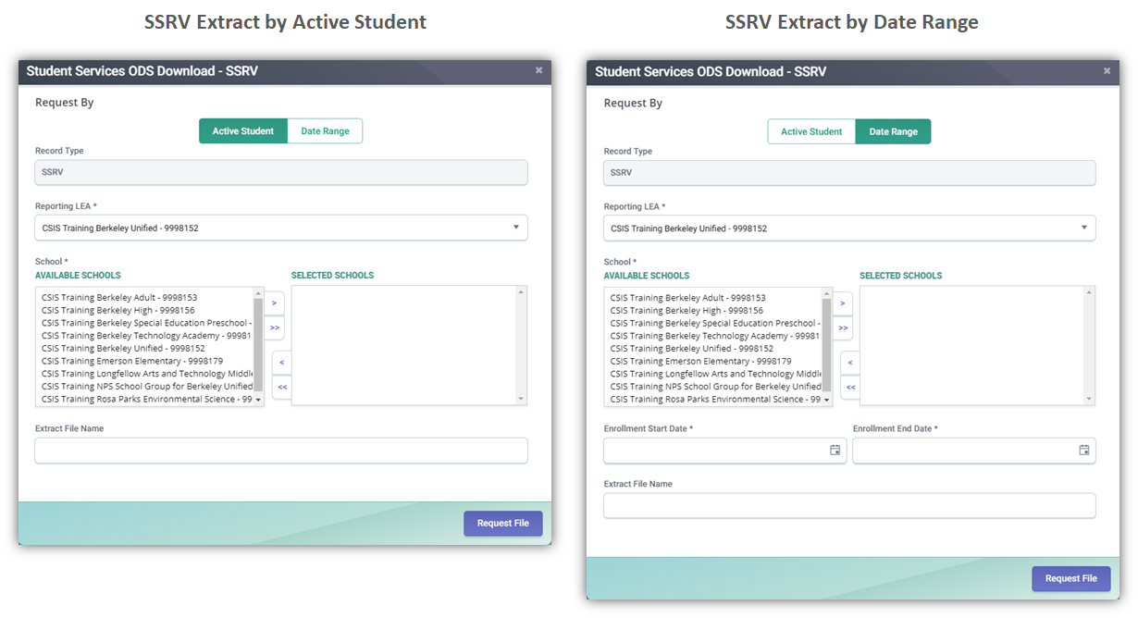Open calendar picker for Enrollment Start Date
The width and height of the screenshot is (1138, 618).
835,451
